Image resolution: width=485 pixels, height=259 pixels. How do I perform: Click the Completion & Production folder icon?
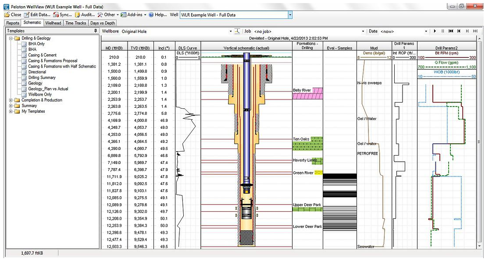pos(17,100)
